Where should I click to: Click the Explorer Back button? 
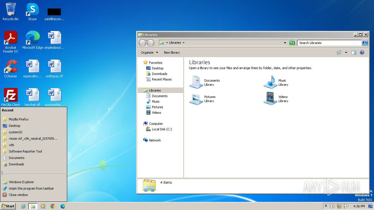coord(142,43)
